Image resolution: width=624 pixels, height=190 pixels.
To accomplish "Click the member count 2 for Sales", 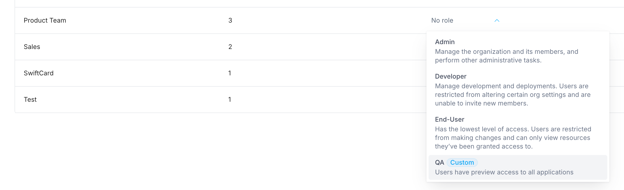I will point(229,47).
